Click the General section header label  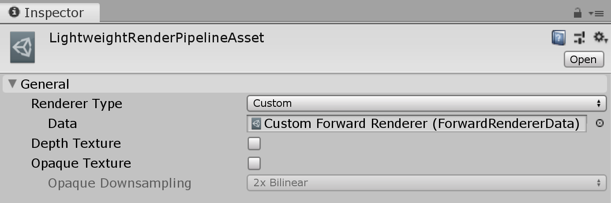pyautogui.click(x=45, y=84)
